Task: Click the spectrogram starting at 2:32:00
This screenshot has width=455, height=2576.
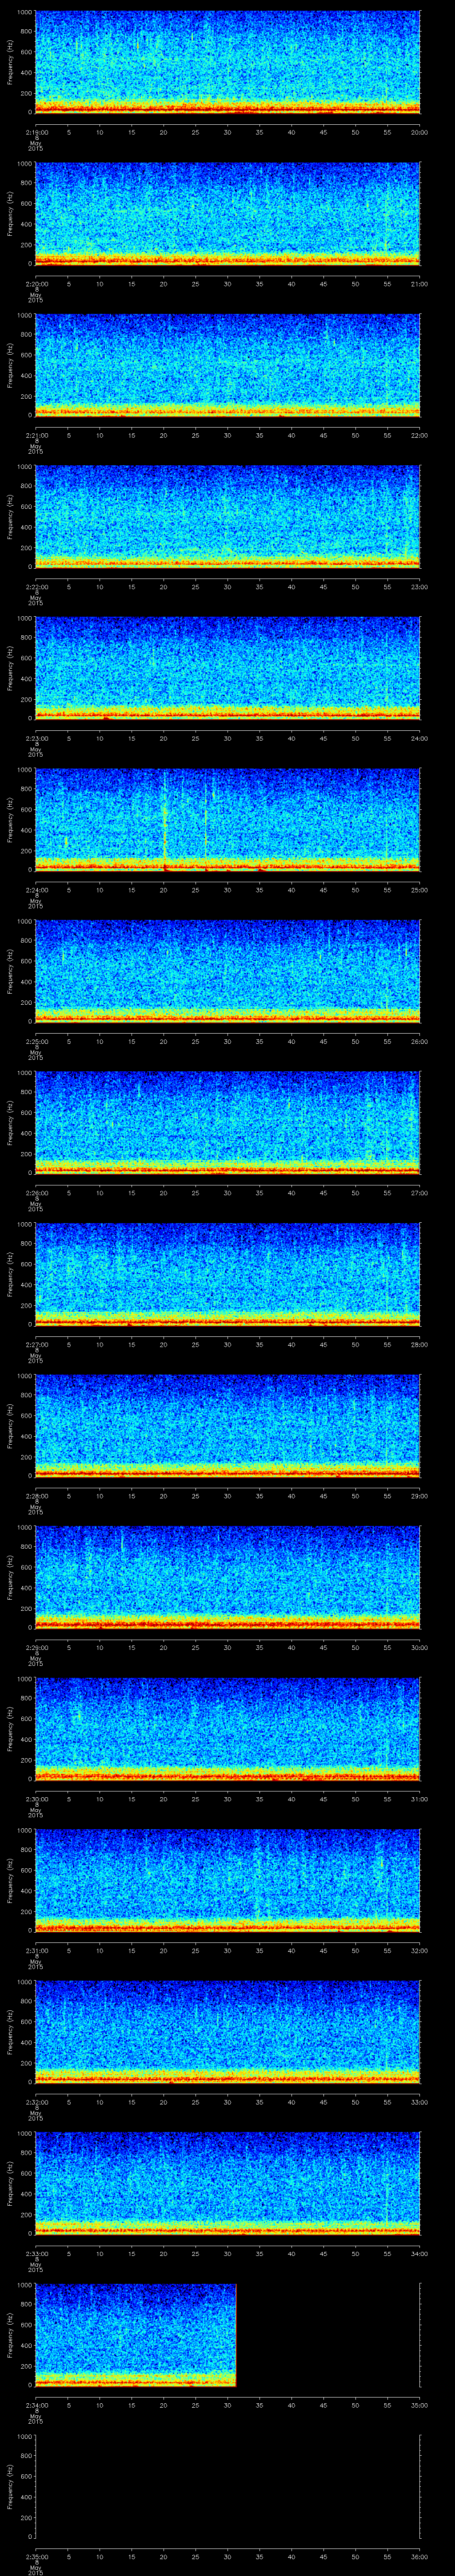Action: pos(228,2032)
